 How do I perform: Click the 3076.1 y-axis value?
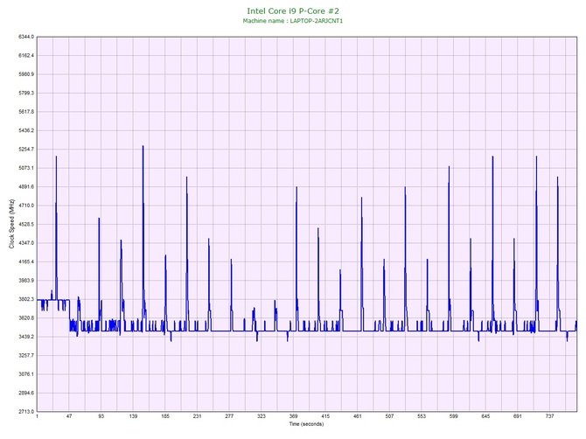point(26,374)
